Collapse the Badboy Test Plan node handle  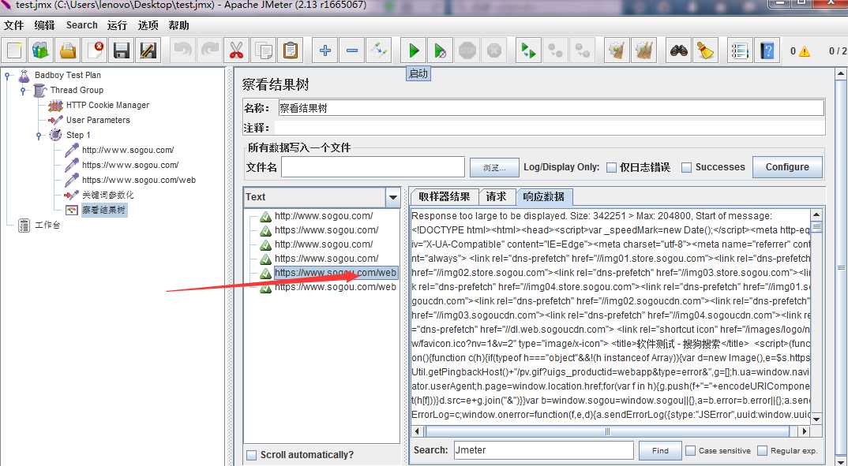[8, 76]
